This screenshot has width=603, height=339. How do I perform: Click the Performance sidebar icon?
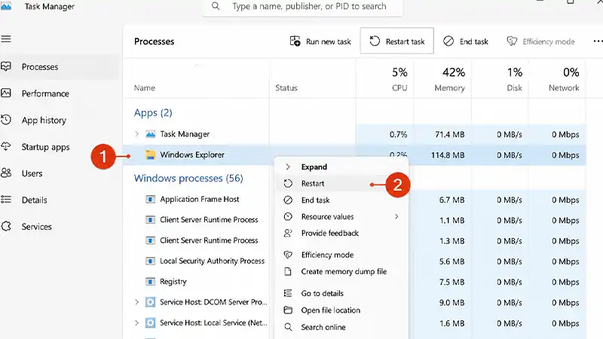pos(6,93)
